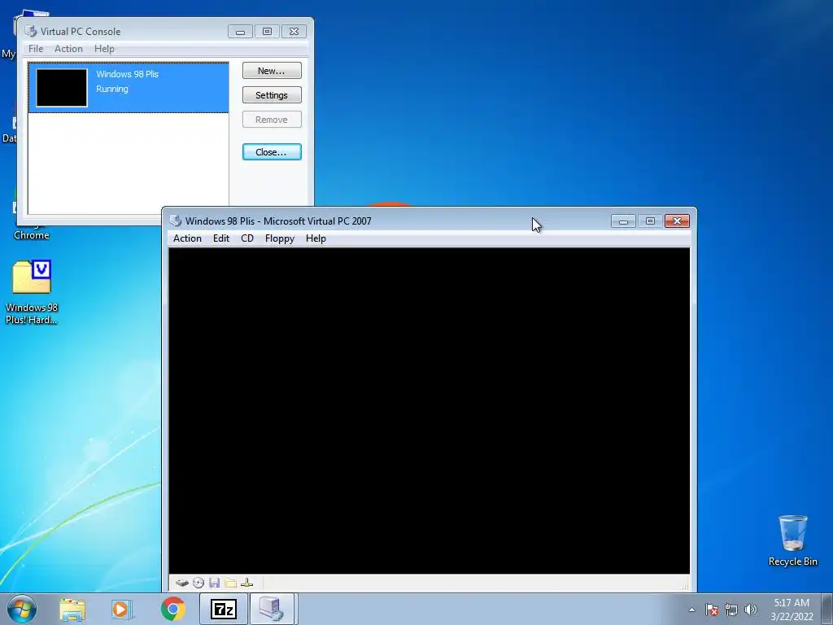Select the Windows 98 Plis virtual machine entry
Viewport: 833px width, 625px height.
[x=129, y=88]
